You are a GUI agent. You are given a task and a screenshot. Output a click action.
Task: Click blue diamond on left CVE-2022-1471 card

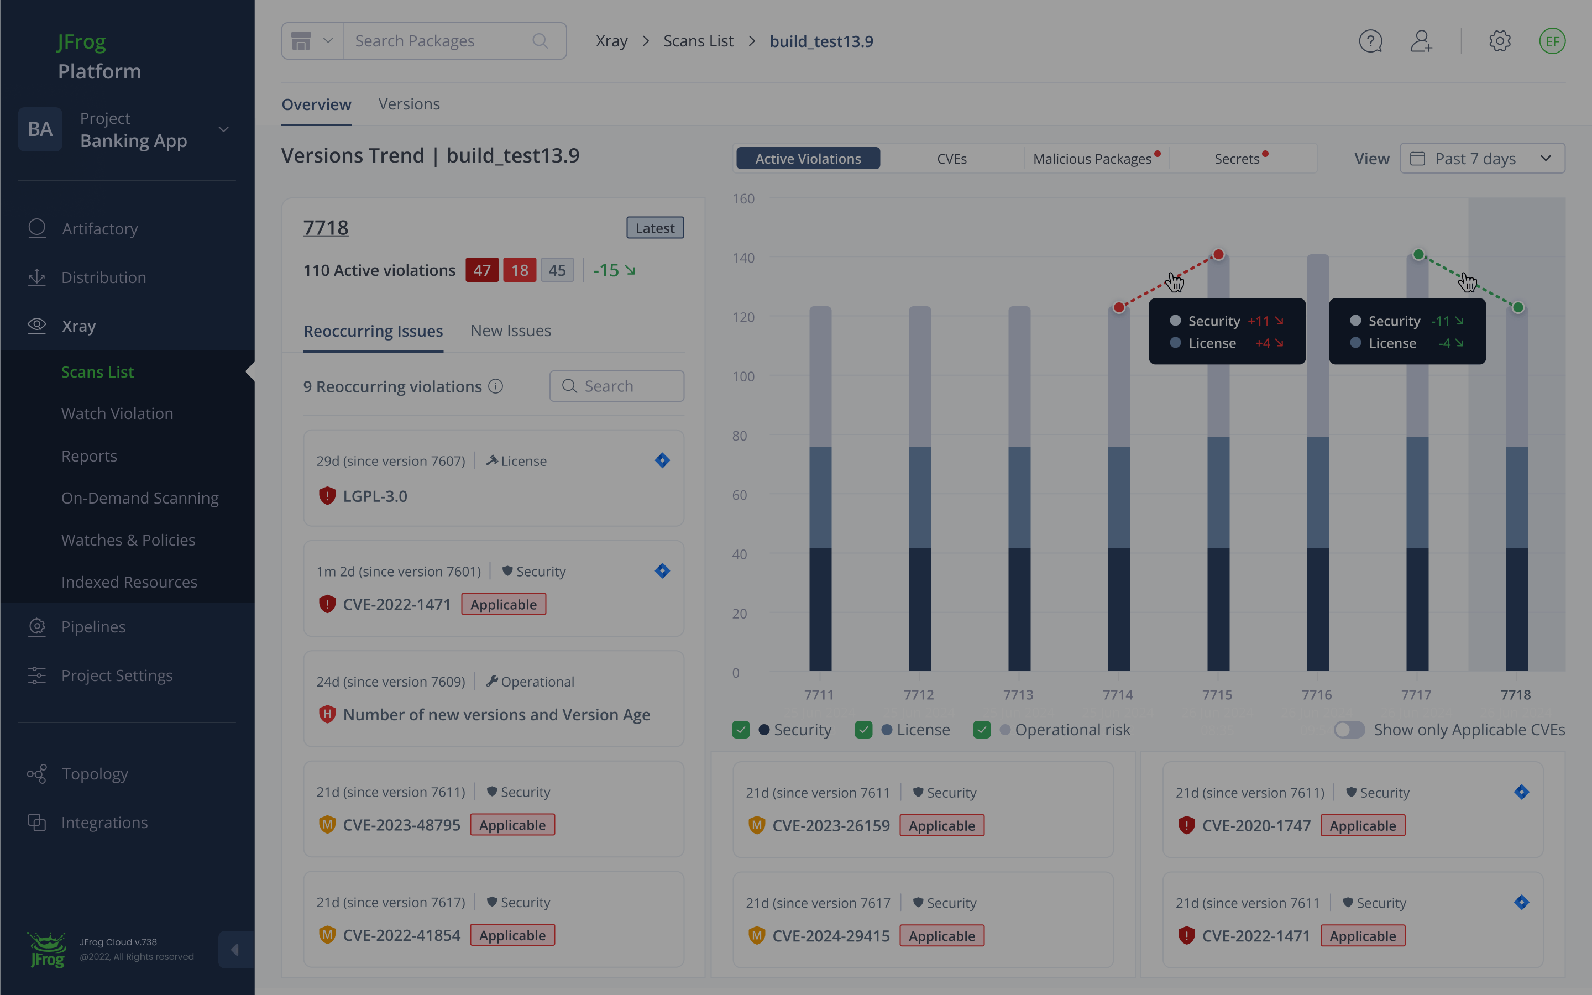click(x=662, y=570)
